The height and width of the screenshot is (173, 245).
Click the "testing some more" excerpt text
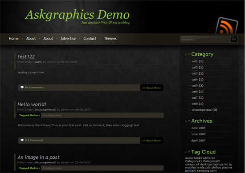coord(31,72)
